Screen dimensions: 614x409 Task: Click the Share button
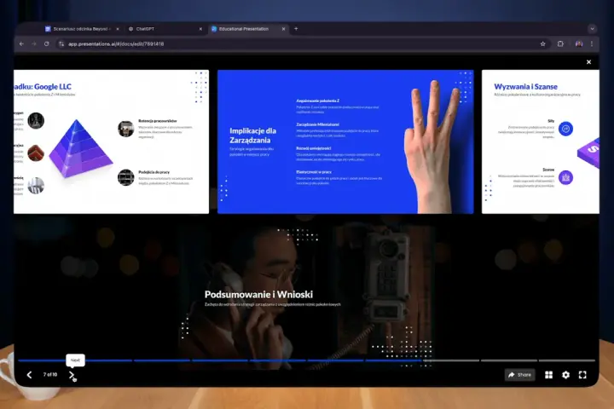click(x=519, y=375)
